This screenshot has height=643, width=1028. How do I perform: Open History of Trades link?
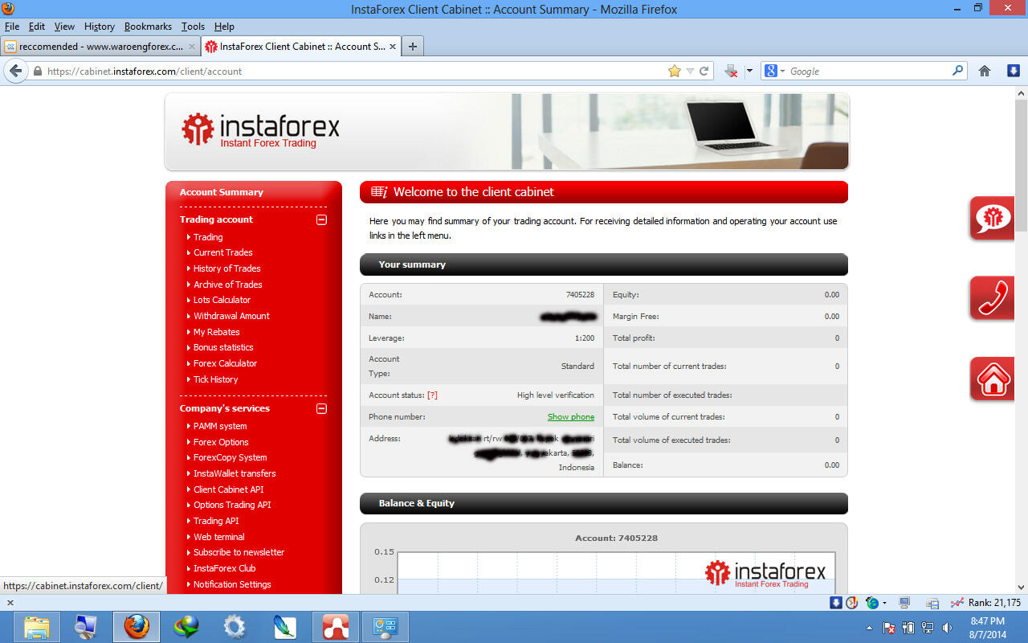(226, 268)
